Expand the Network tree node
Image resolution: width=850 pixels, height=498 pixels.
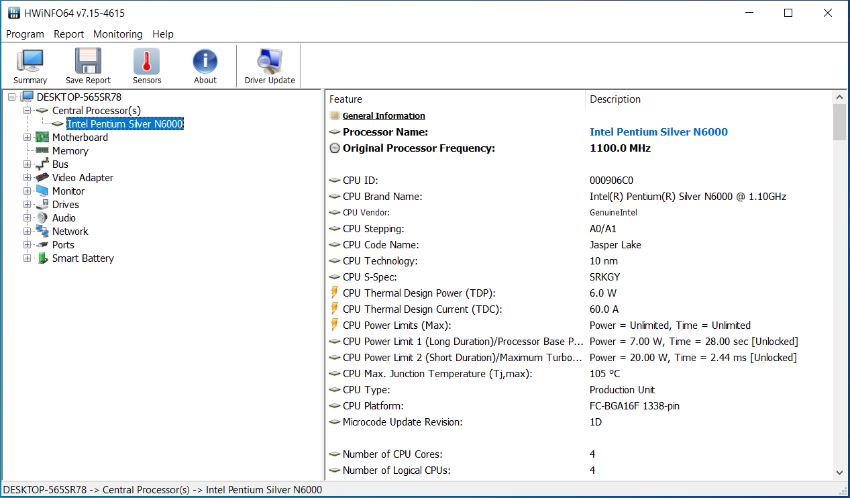pyautogui.click(x=28, y=232)
